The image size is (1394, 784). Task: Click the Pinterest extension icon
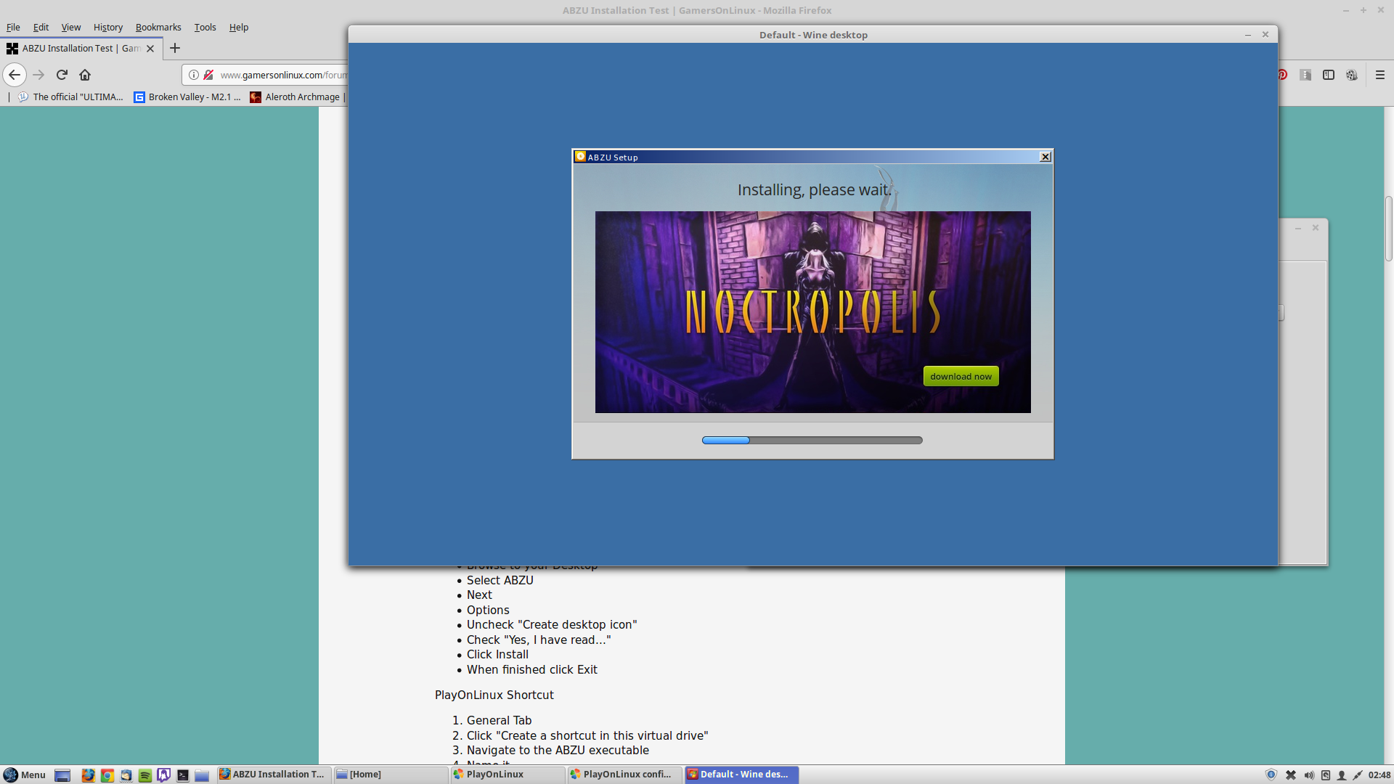(x=1283, y=75)
